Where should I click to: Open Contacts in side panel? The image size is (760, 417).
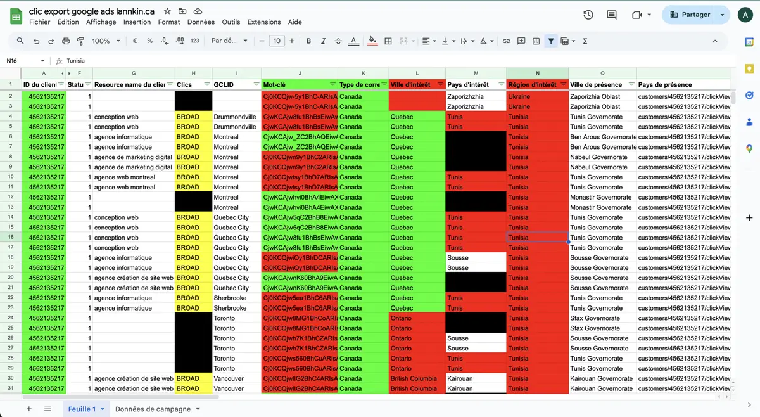tap(749, 122)
